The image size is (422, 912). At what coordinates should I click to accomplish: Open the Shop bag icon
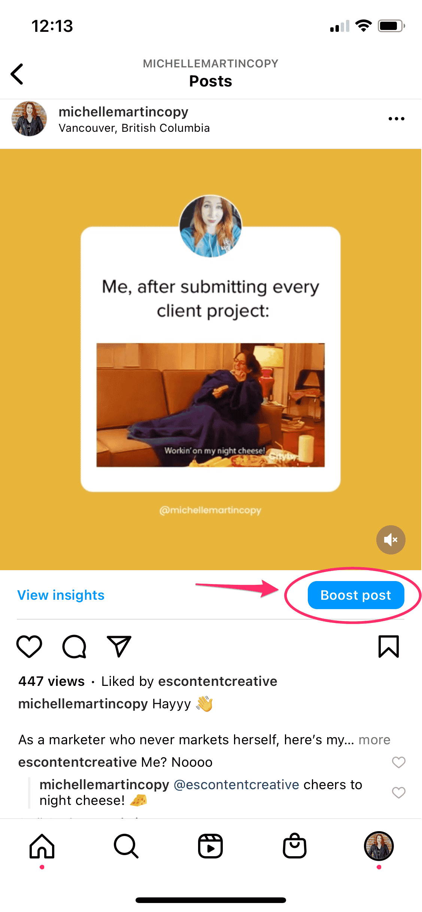point(295,846)
